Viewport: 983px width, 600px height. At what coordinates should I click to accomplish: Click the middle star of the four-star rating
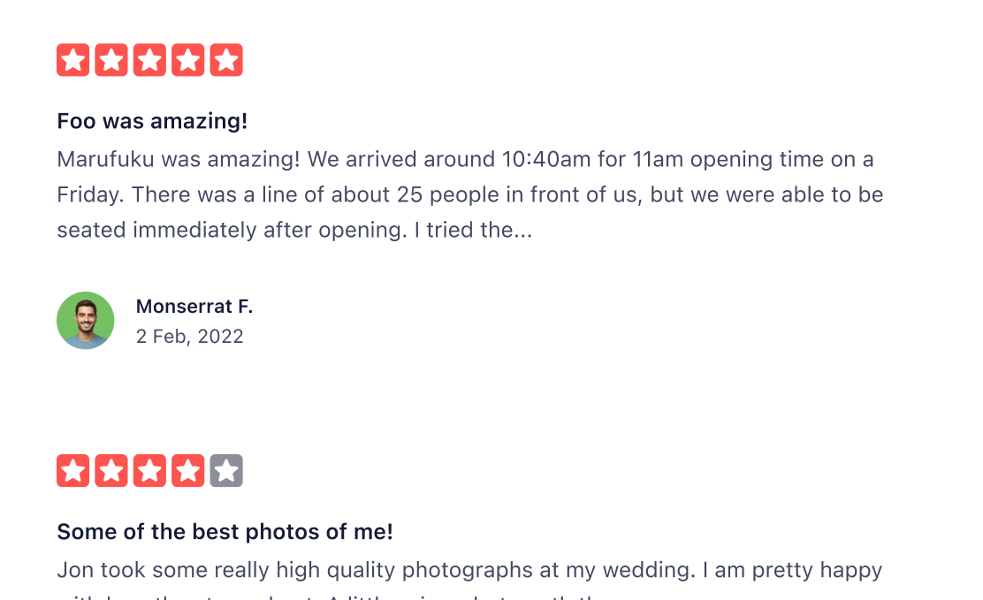pyautogui.click(x=149, y=470)
